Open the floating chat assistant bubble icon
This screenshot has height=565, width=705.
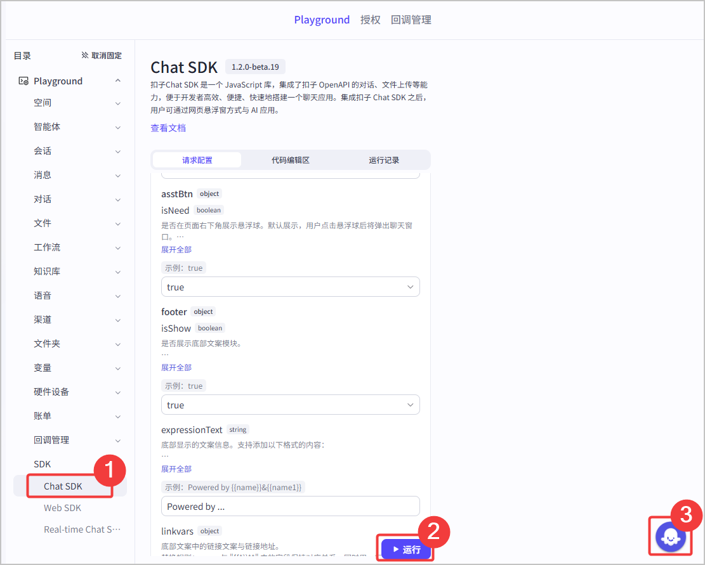[x=670, y=536]
